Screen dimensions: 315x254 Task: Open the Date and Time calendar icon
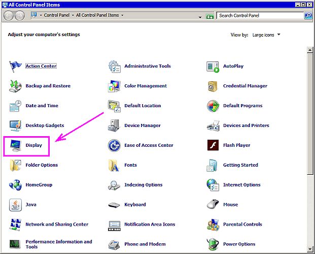15,106
